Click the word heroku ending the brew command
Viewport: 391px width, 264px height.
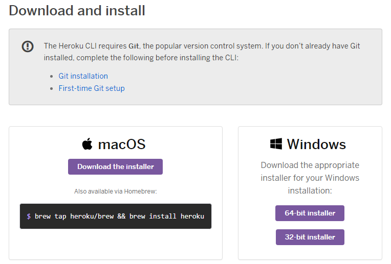pos(192,216)
